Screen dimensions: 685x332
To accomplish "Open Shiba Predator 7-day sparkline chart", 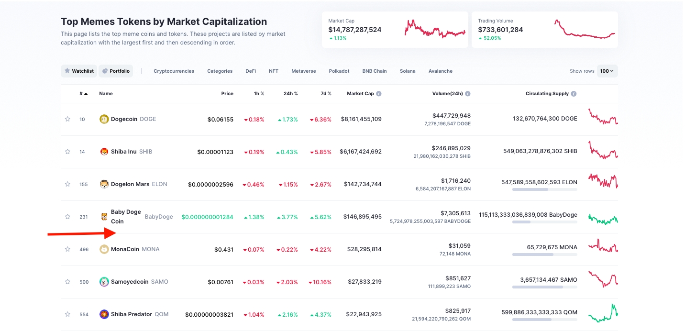I will pos(603,313).
